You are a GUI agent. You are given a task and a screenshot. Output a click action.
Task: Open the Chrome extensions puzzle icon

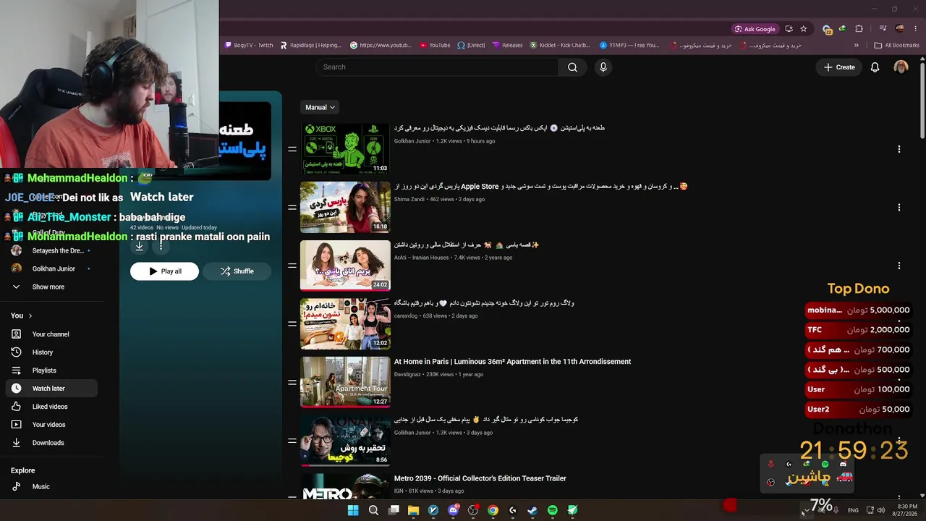[859, 29]
